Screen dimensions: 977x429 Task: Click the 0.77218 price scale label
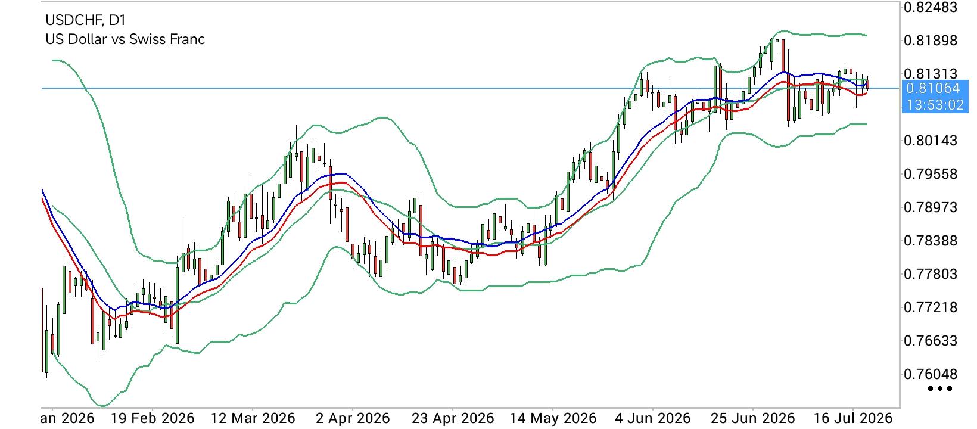(x=930, y=307)
